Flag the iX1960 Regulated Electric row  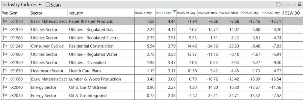point(5,38)
